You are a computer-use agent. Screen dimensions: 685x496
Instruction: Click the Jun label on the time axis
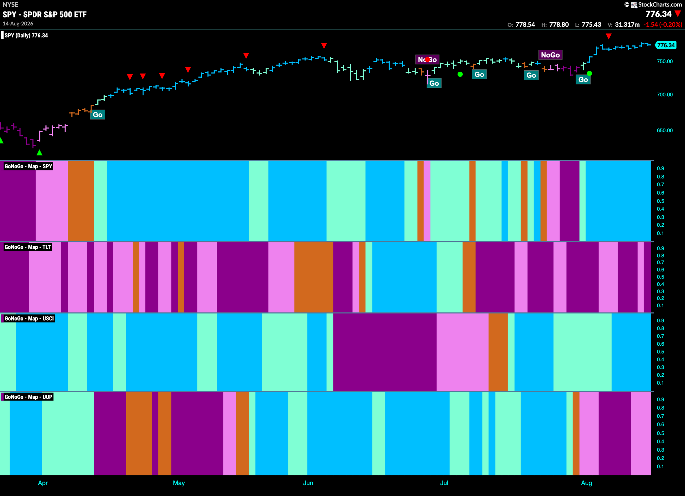[308, 483]
